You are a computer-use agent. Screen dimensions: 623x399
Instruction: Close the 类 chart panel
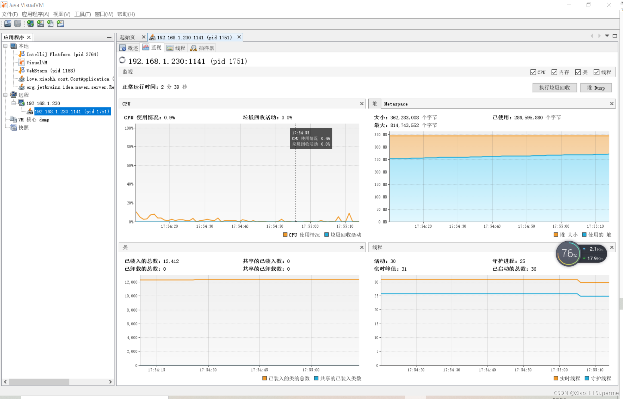pyautogui.click(x=362, y=247)
